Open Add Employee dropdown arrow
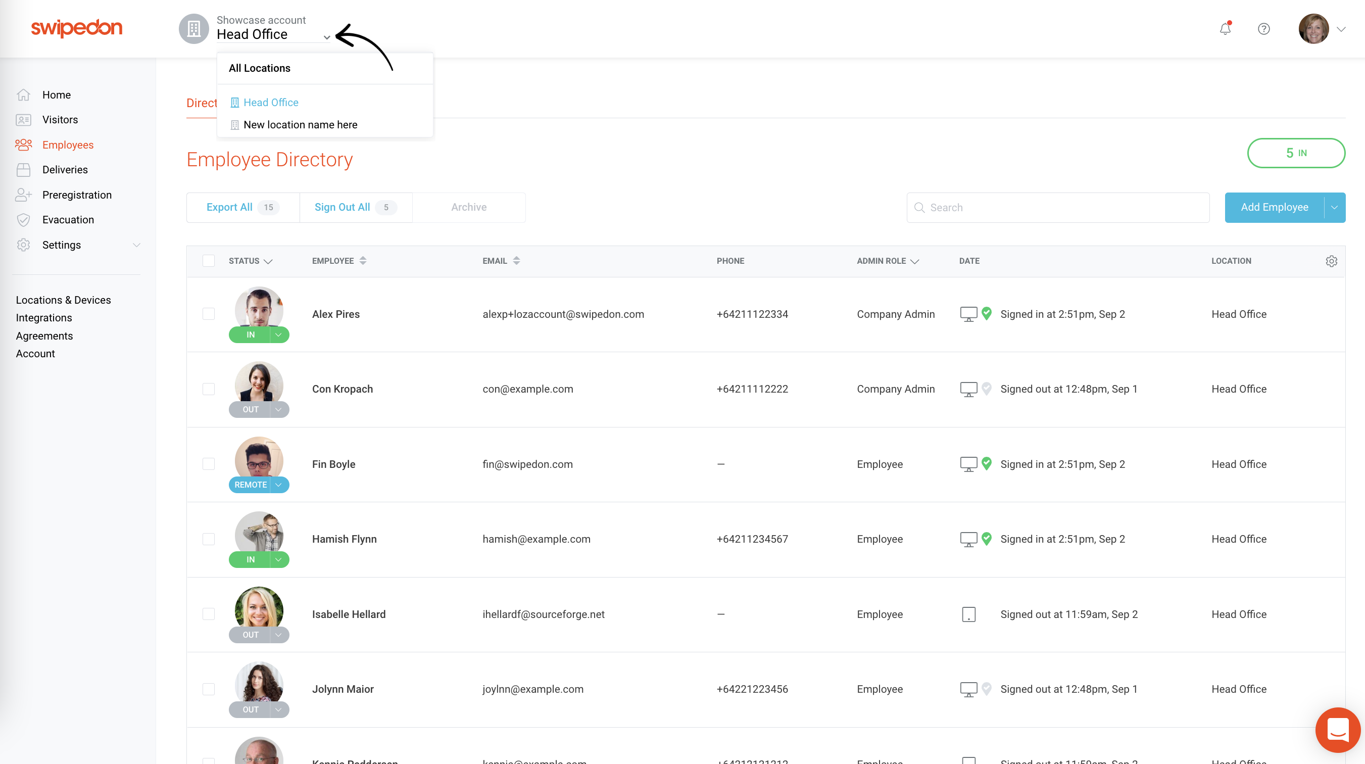The image size is (1365, 764). [x=1334, y=207]
